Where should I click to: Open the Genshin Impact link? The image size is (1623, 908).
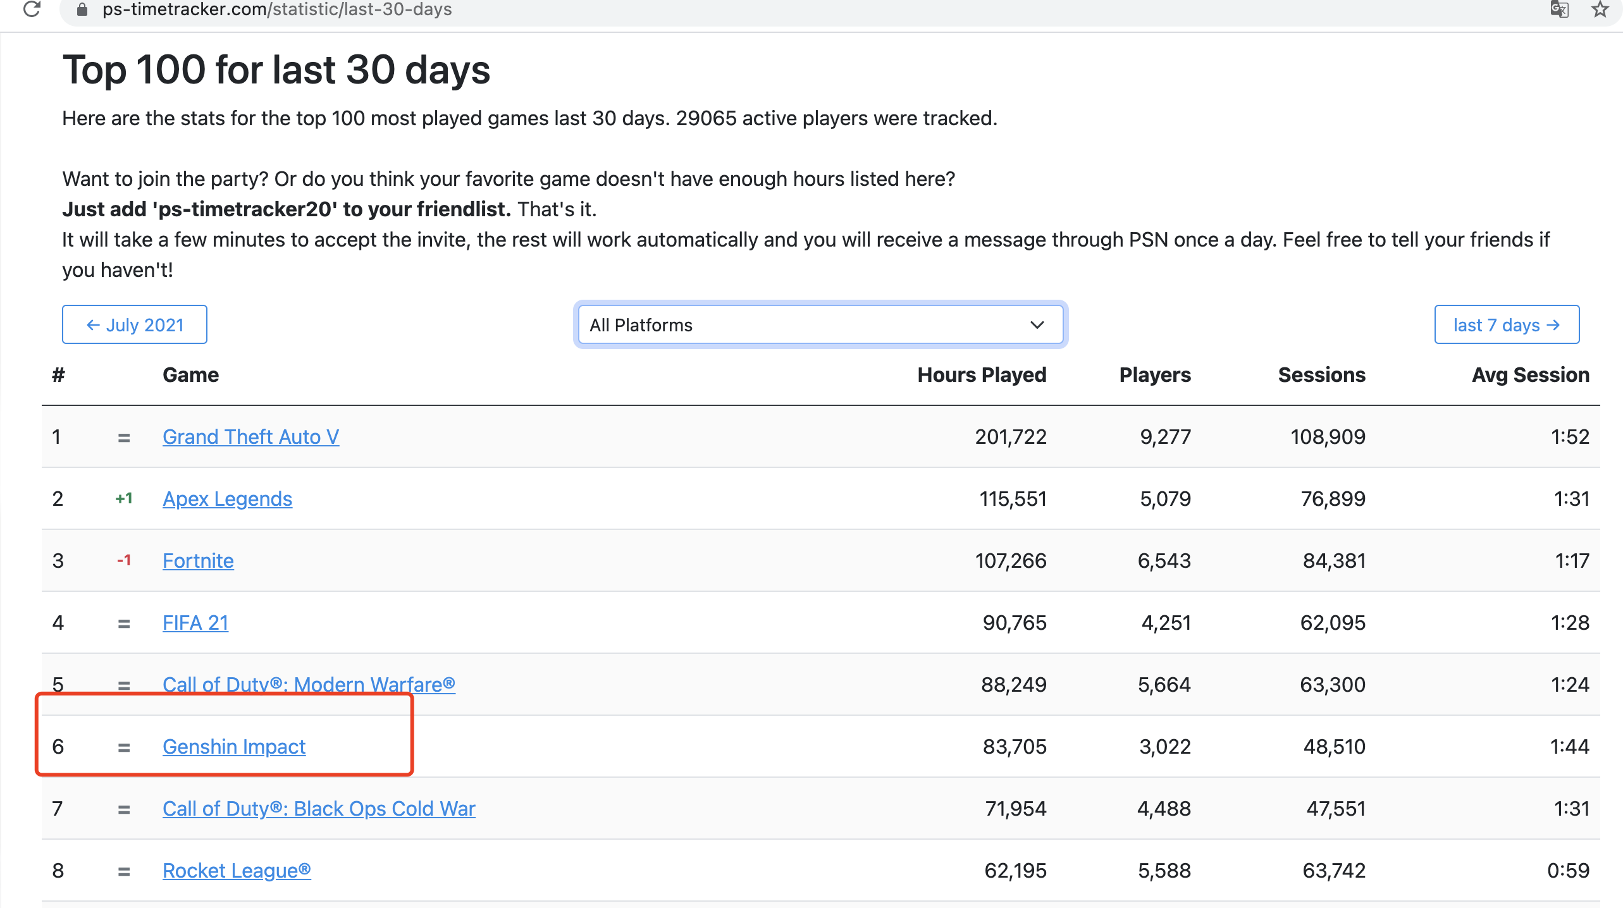pos(234,747)
